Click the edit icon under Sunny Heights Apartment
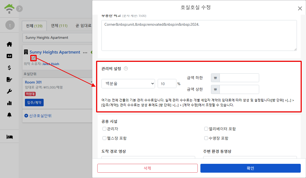This screenshot has width=306, height=178. (x=33, y=58)
